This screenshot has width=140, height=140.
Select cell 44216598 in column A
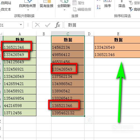(x=20, y=105)
